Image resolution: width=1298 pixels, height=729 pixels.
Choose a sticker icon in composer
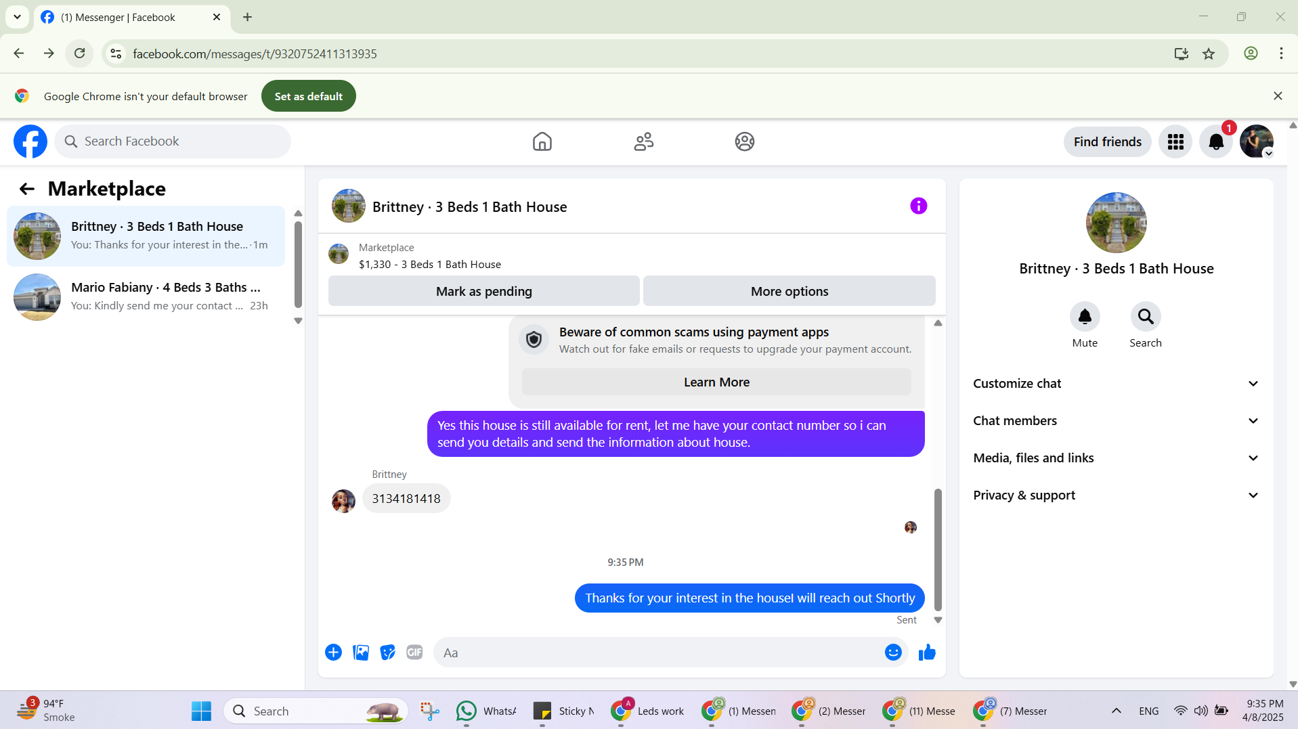pyautogui.click(x=387, y=653)
